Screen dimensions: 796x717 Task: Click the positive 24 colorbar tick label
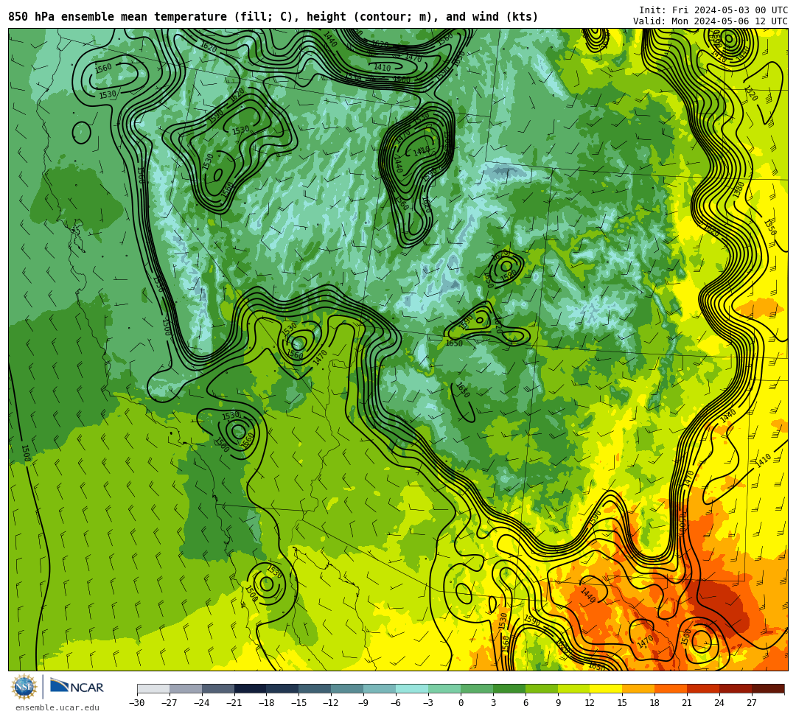pyautogui.click(x=720, y=703)
